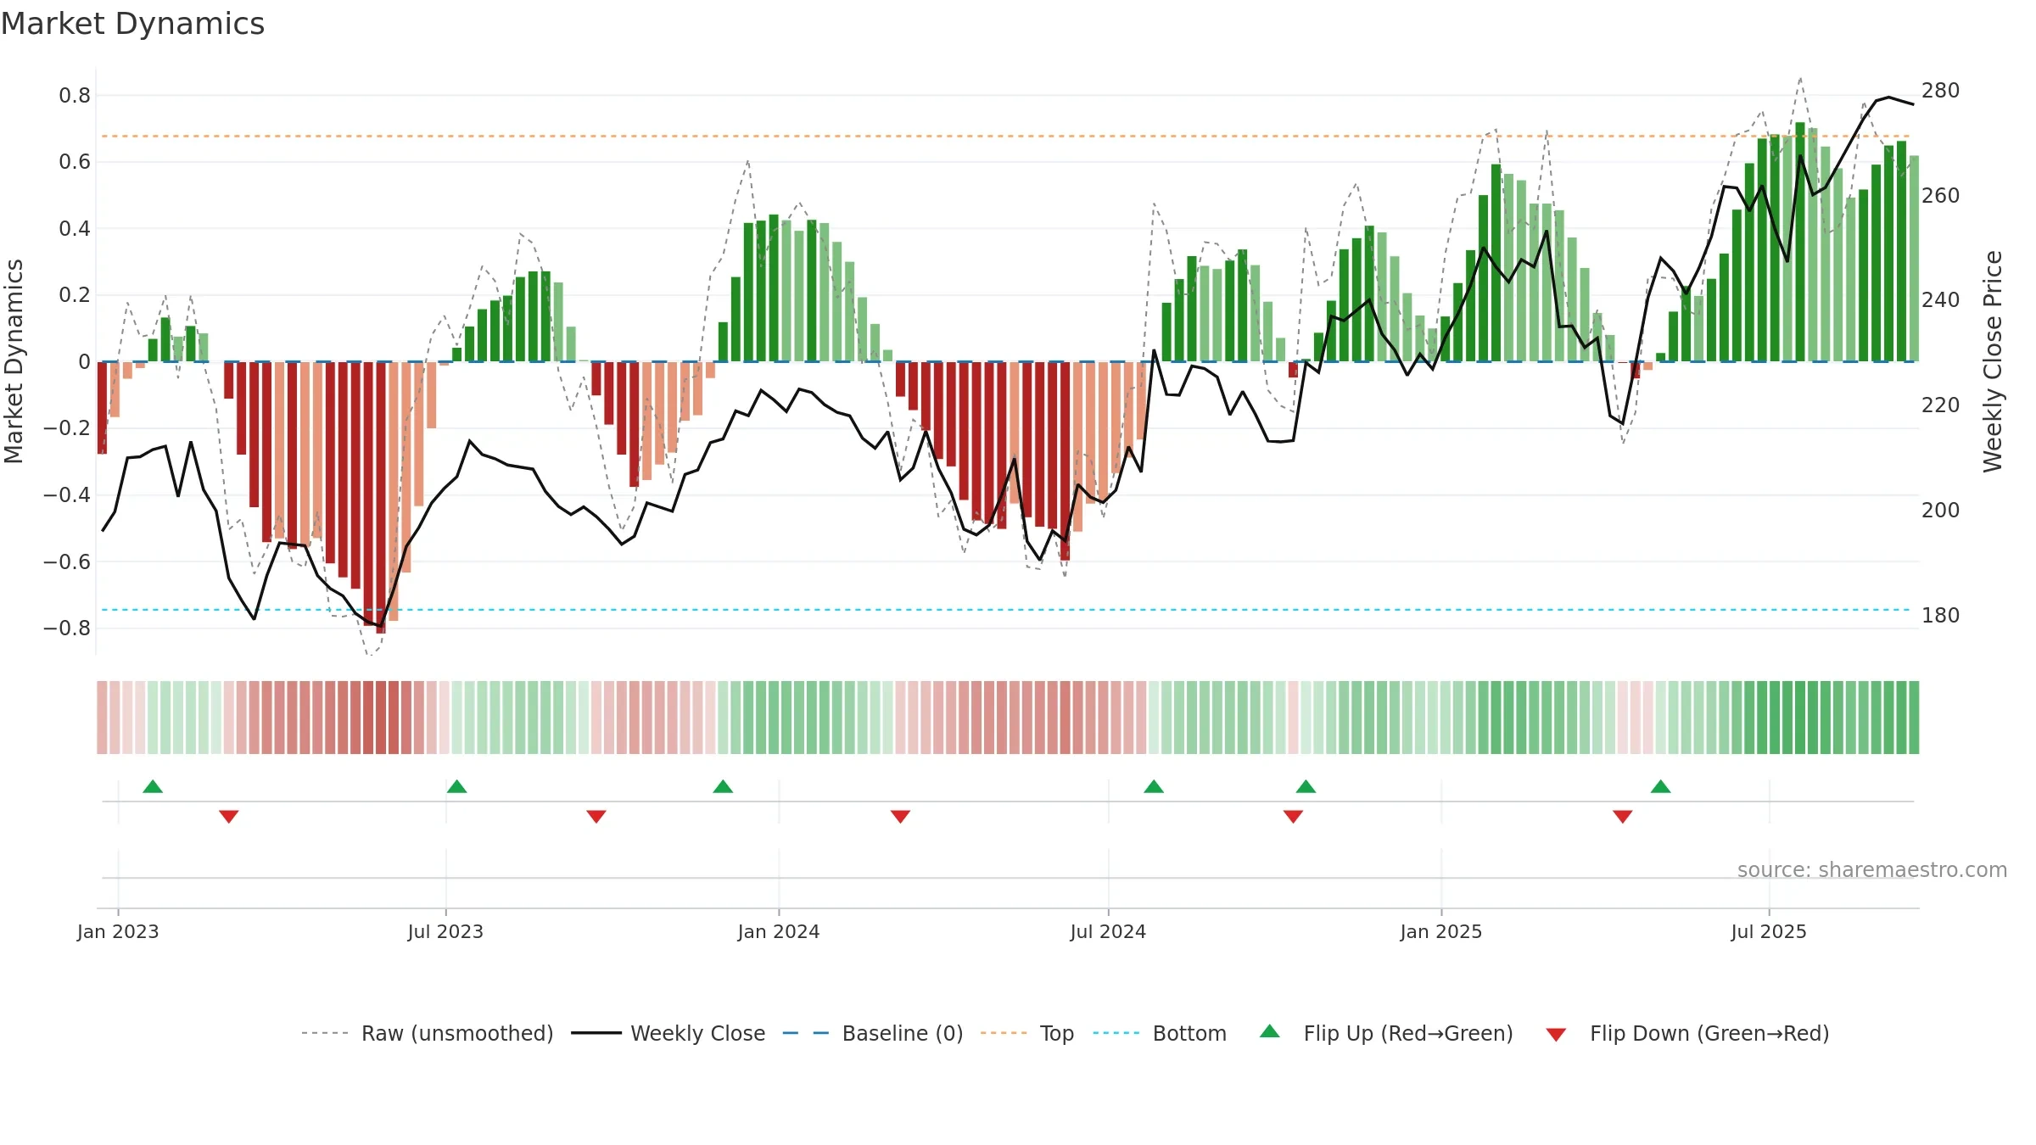The width and height of the screenshot is (2036, 1145).
Task: Click the last green flip-up marker before Jul 2025
Action: [x=1661, y=786]
